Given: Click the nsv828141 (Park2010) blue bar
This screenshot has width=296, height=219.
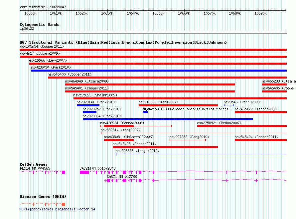Looking at the screenshot, I should point(88,105).
